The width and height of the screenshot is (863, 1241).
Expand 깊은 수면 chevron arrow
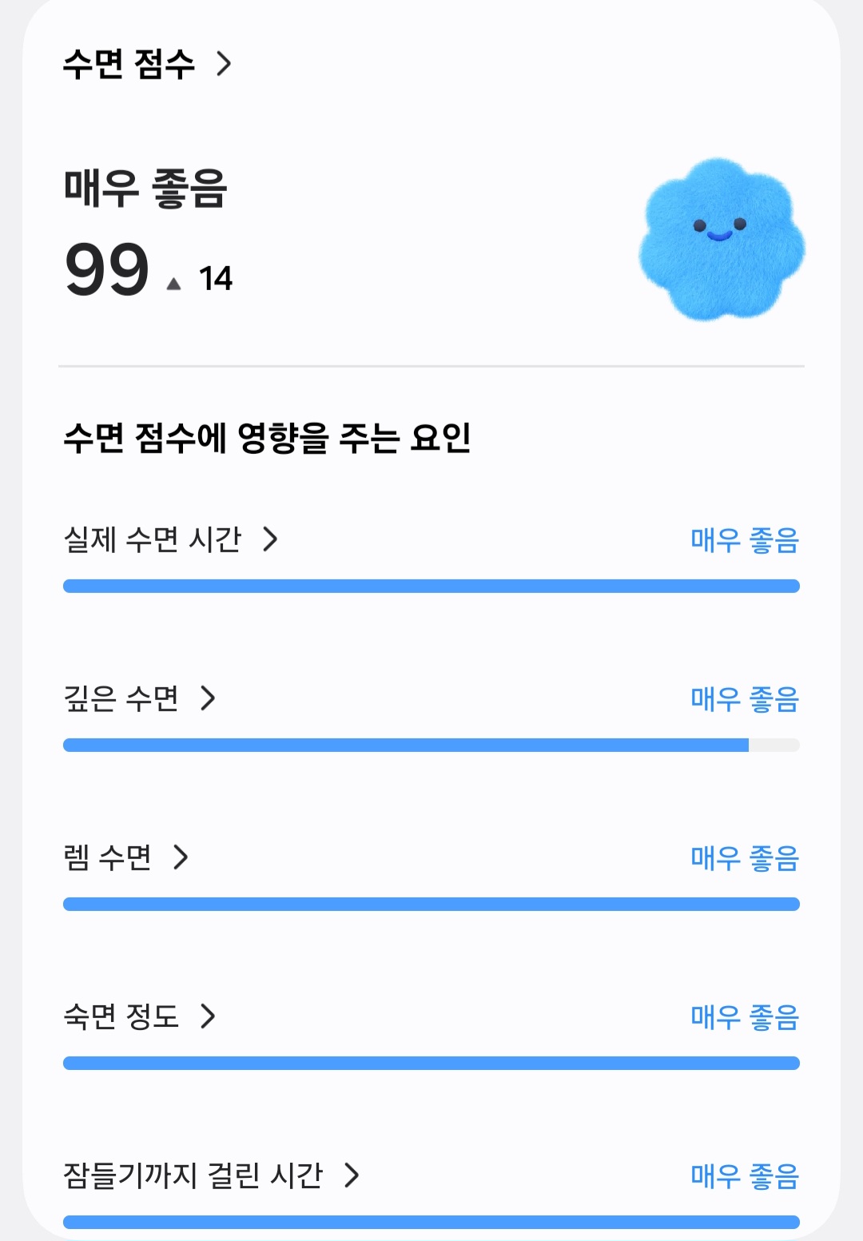pos(208,698)
